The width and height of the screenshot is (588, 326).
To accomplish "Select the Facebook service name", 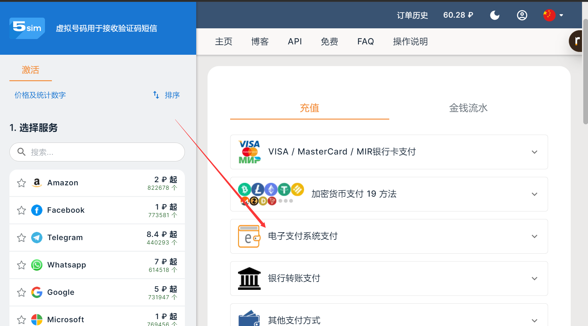I will pyautogui.click(x=66, y=210).
